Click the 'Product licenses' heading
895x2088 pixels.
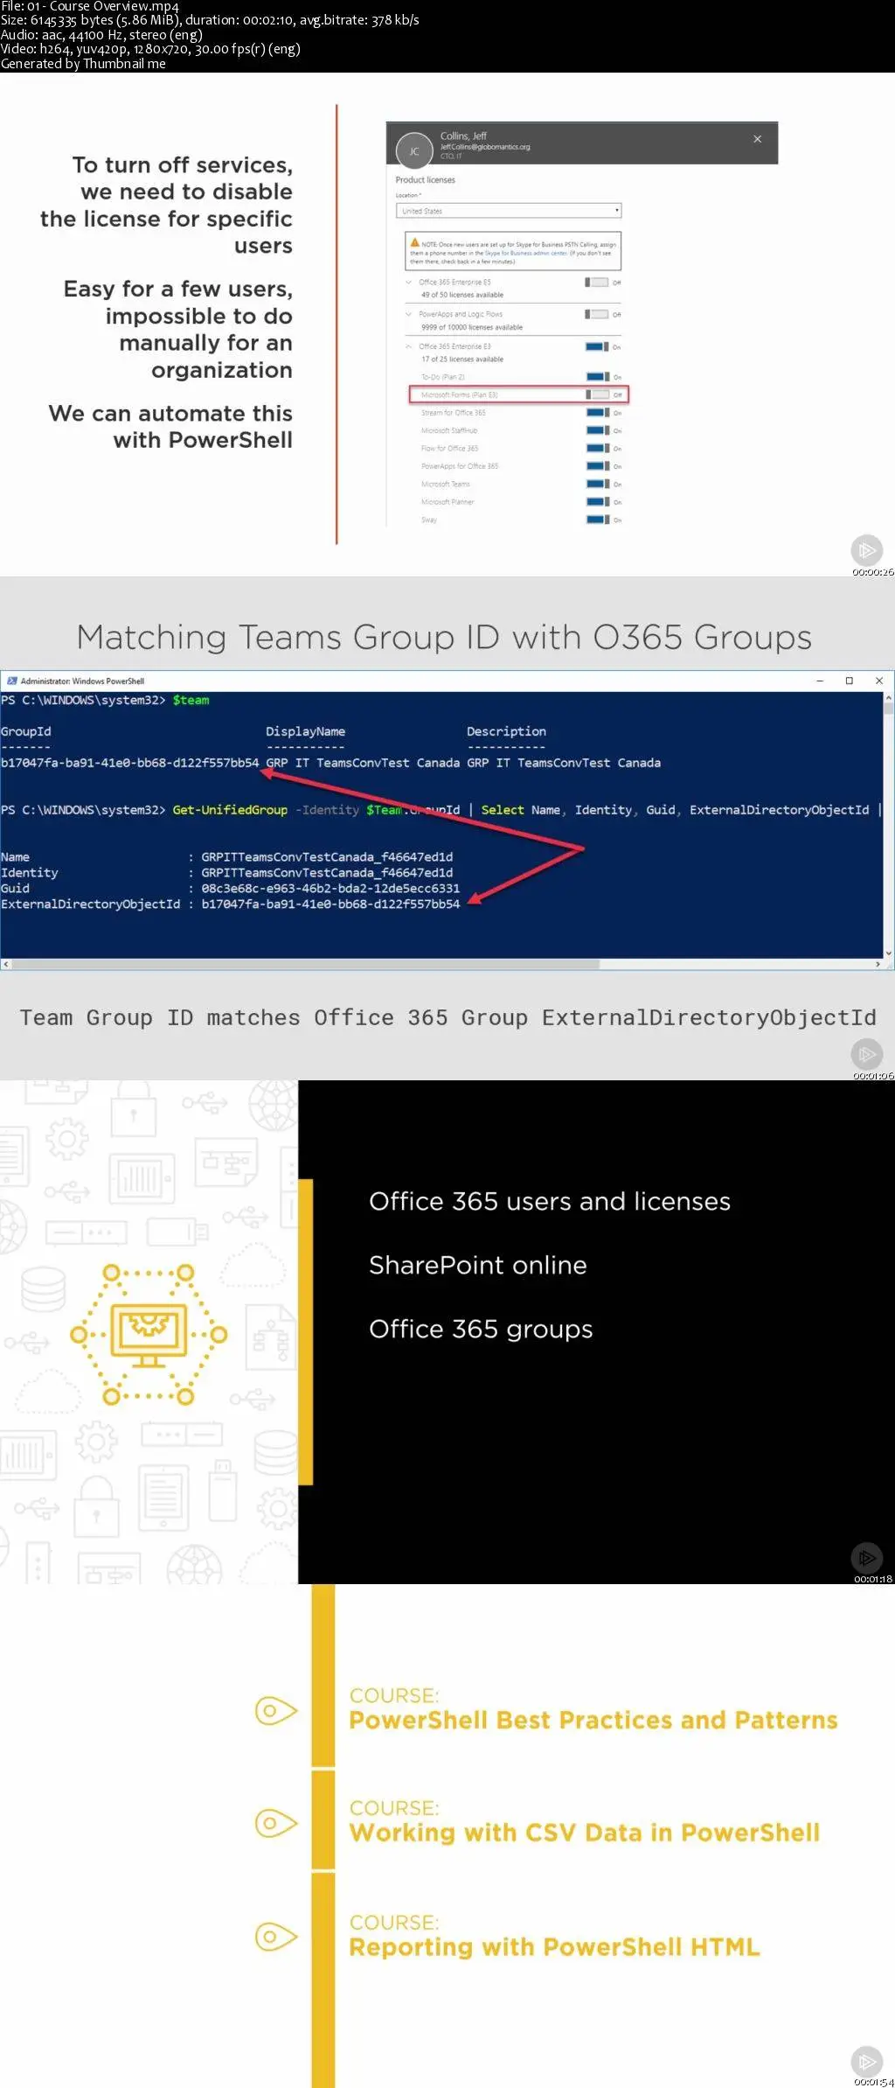[426, 180]
